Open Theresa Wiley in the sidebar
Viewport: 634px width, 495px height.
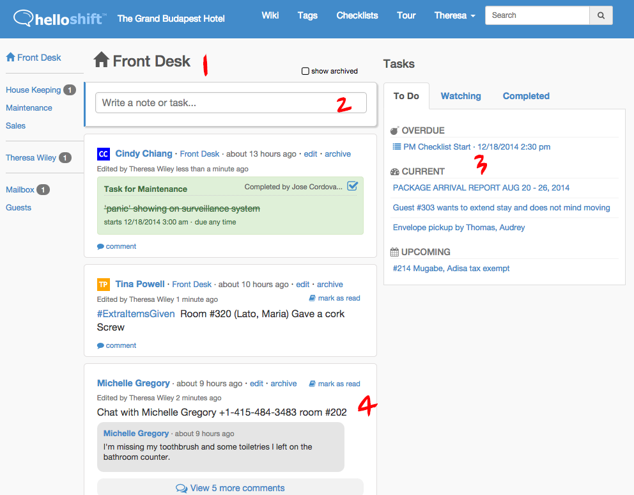click(31, 157)
